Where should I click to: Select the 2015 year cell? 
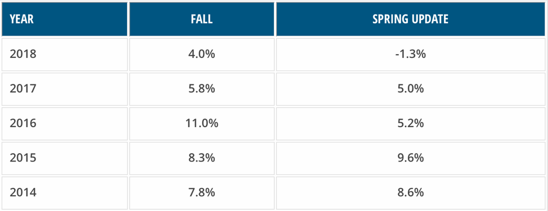[65, 158]
